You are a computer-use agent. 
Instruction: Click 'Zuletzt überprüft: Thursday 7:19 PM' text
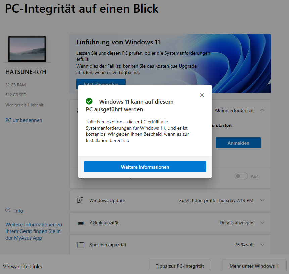pos(216,200)
